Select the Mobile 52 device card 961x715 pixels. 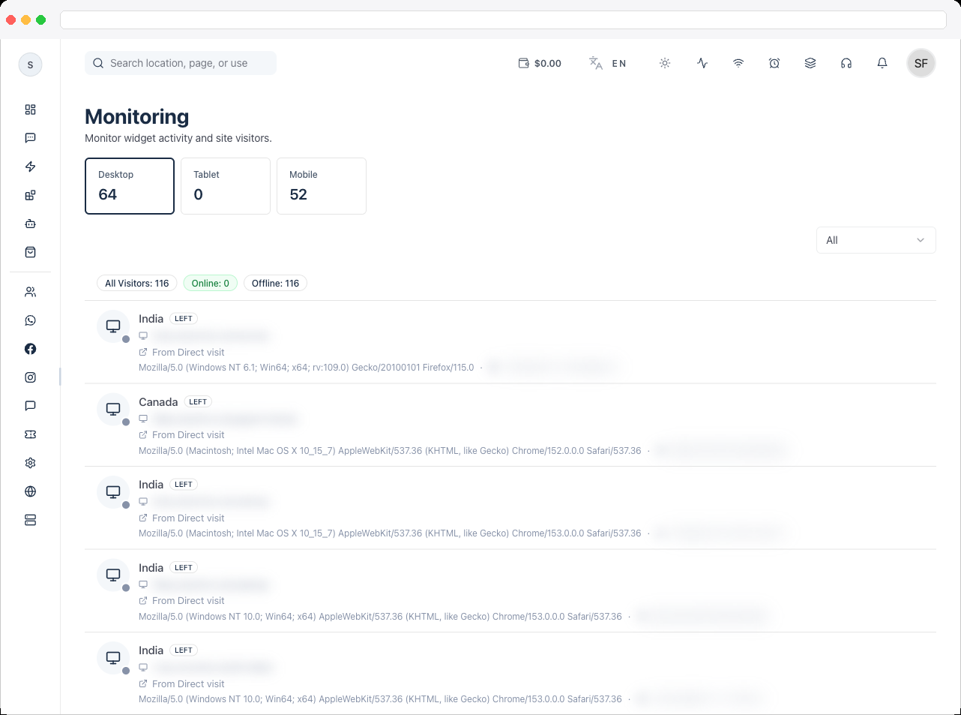[x=322, y=186]
